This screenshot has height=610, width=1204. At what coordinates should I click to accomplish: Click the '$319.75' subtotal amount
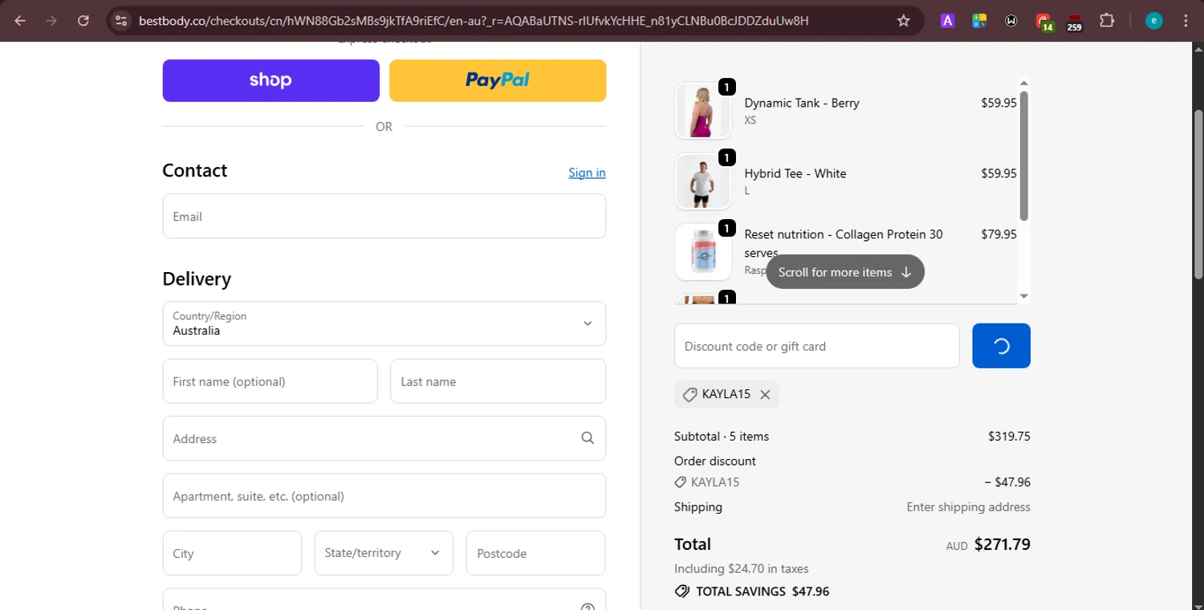coord(1009,437)
